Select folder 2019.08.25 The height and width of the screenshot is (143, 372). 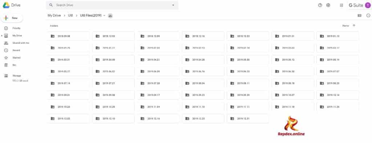click(337, 83)
